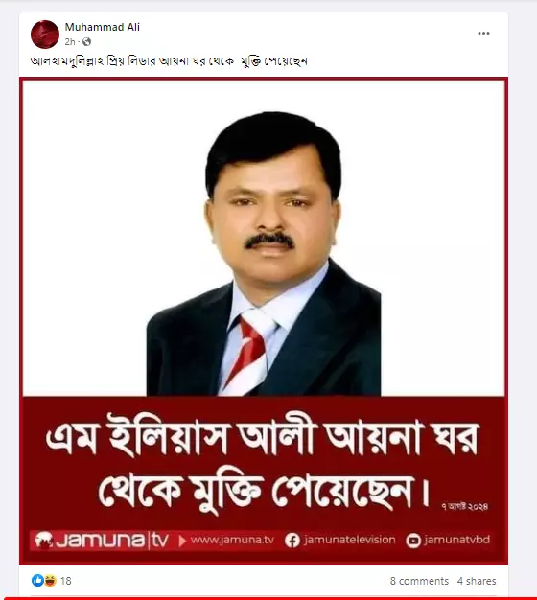Click the jamunatvbd text in the banner
This screenshot has width=537, height=600.
click(x=457, y=540)
